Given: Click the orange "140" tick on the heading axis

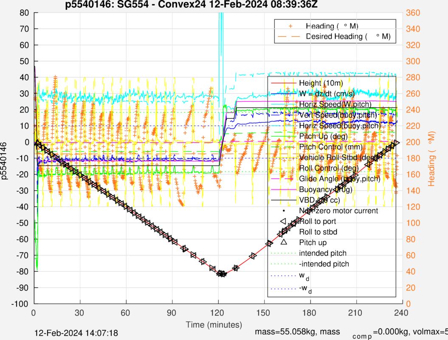Looking at the screenshot, I should [413, 191].
